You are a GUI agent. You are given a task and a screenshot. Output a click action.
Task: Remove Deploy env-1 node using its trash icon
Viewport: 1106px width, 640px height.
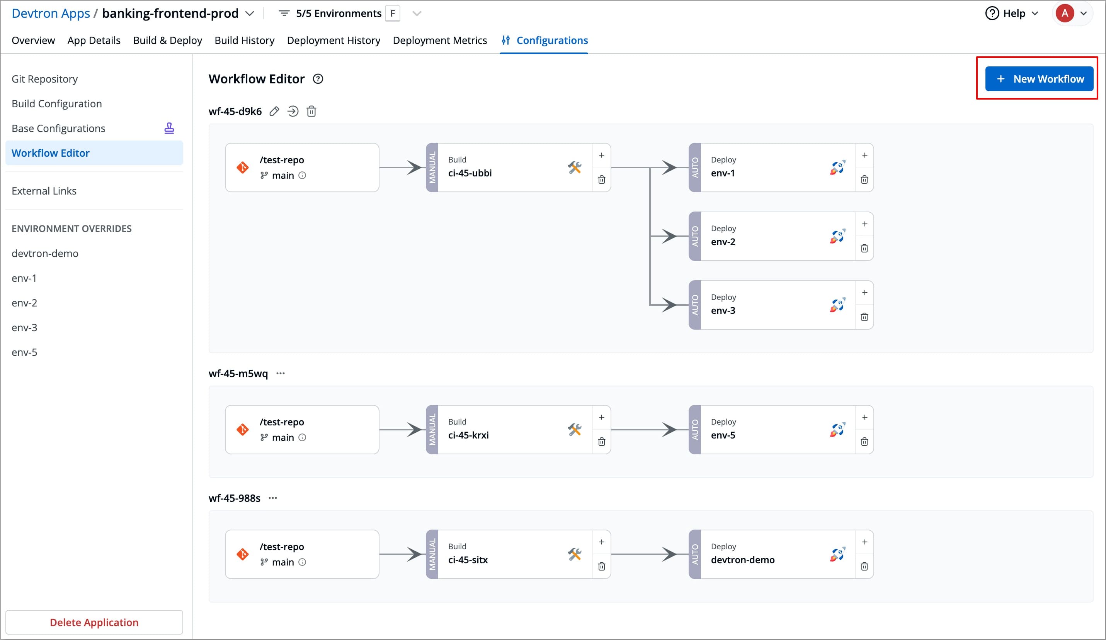pyautogui.click(x=864, y=179)
